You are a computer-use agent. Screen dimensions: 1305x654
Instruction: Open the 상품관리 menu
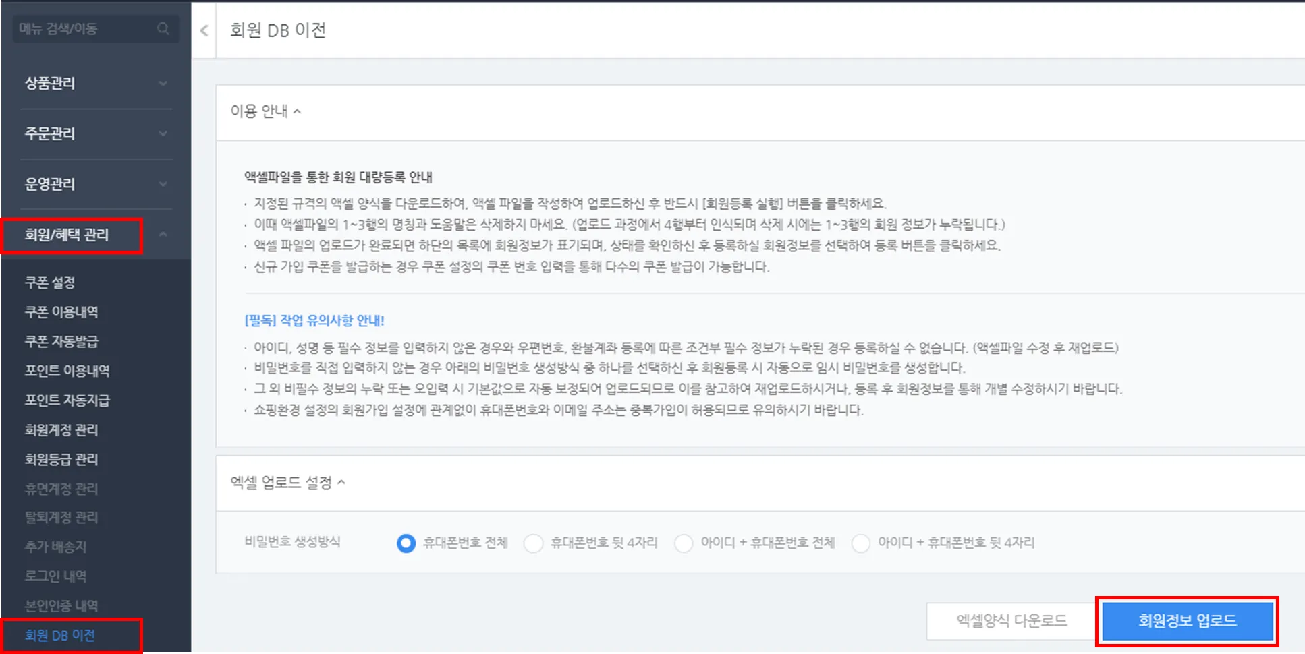click(x=50, y=83)
